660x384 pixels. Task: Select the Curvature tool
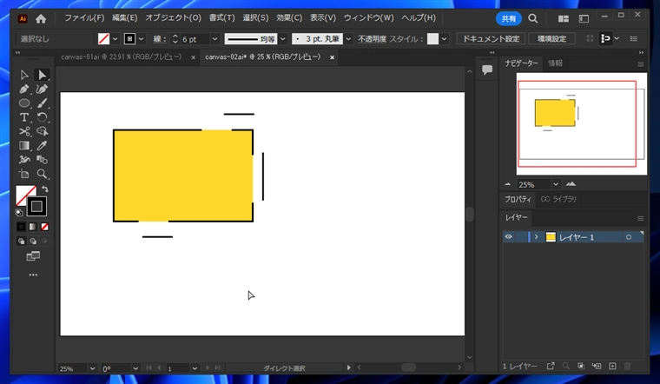pos(42,89)
